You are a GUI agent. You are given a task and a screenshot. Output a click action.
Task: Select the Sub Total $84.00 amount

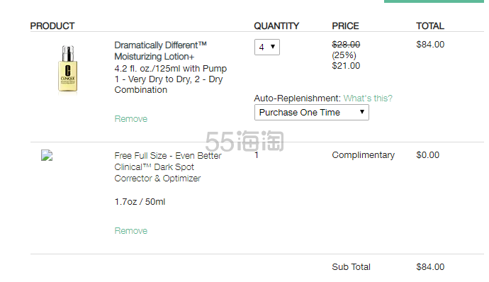tap(430, 267)
